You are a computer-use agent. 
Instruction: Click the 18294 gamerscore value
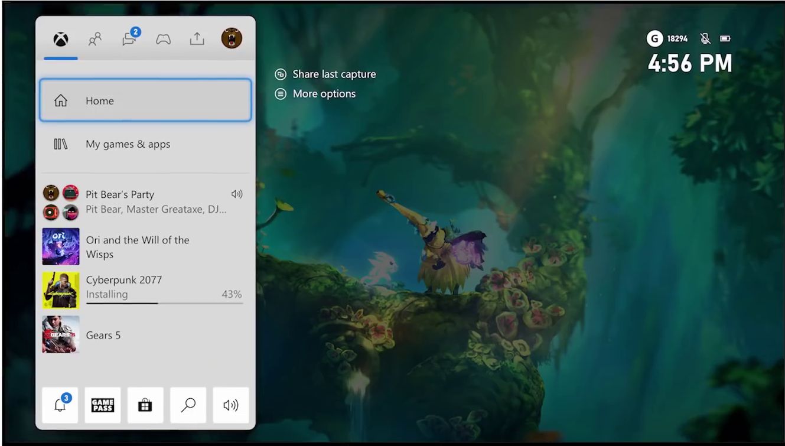click(677, 39)
